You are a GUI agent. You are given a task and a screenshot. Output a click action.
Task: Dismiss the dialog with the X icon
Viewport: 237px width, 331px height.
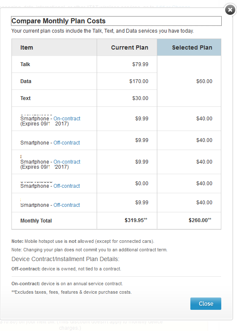point(230,10)
